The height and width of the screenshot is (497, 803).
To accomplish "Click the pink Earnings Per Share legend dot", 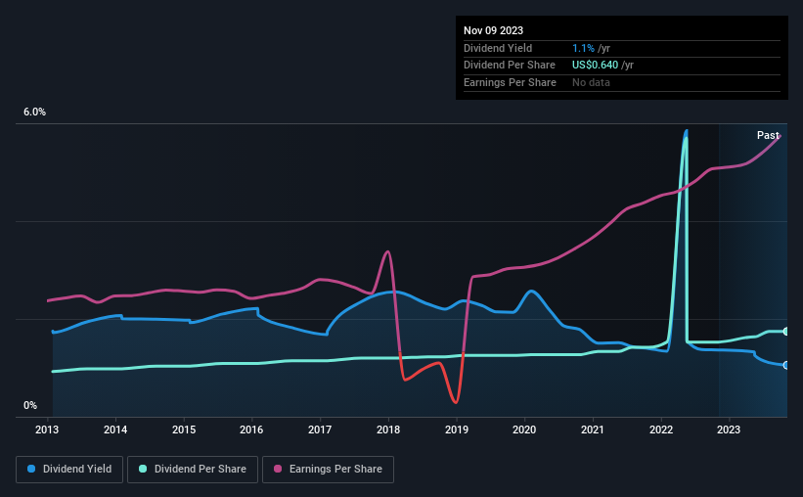I will click(278, 469).
